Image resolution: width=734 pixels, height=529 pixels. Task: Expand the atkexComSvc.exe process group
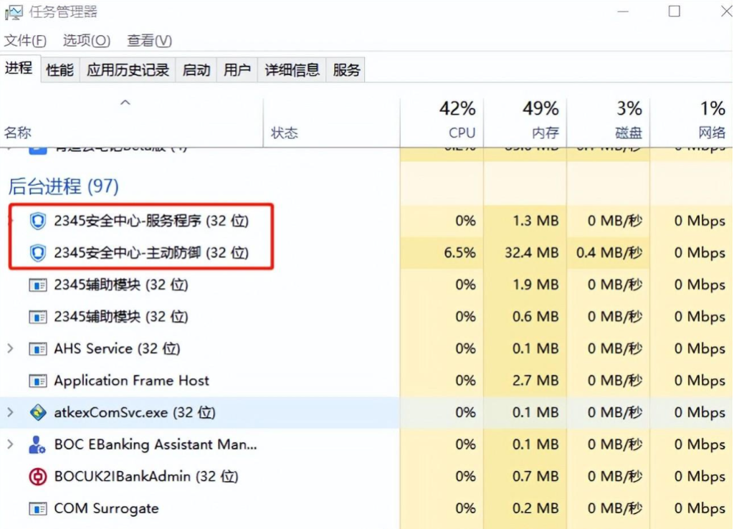click(10, 412)
